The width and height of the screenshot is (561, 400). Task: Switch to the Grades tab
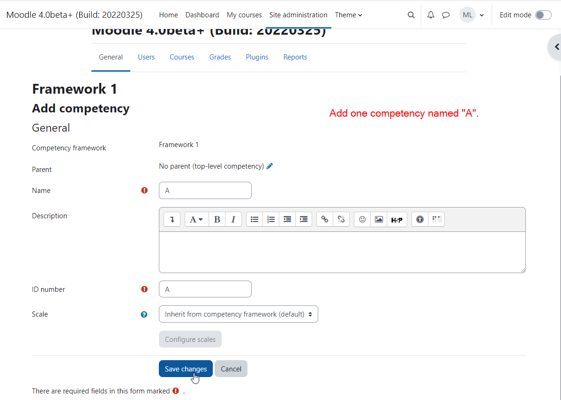(220, 57)
